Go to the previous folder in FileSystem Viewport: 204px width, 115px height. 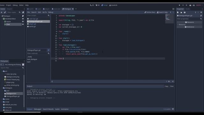(x=1, y=65)
